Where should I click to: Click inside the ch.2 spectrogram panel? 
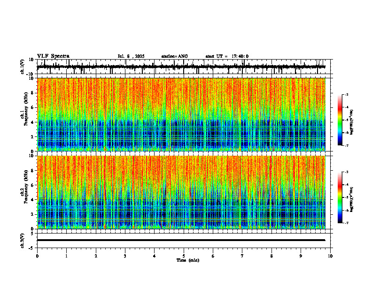(x=181, y=192)
